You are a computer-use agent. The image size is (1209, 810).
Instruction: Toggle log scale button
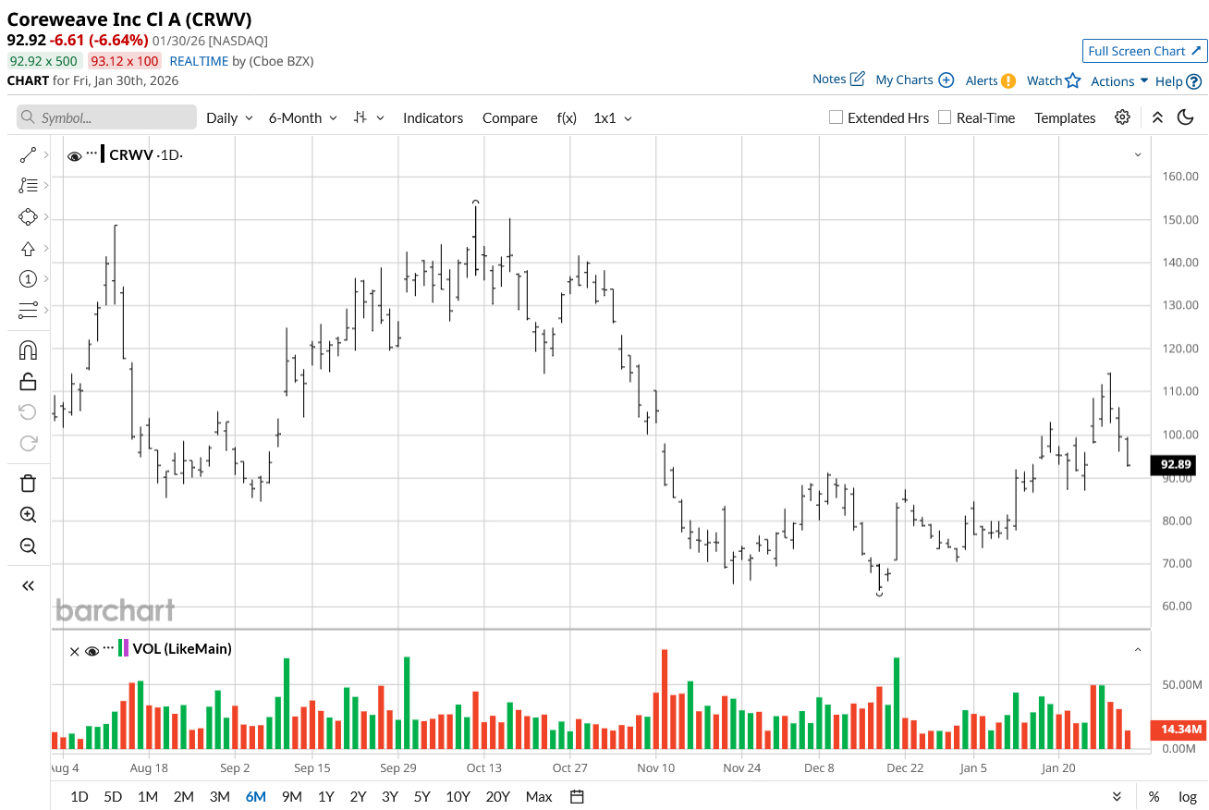coord(1188,796)
